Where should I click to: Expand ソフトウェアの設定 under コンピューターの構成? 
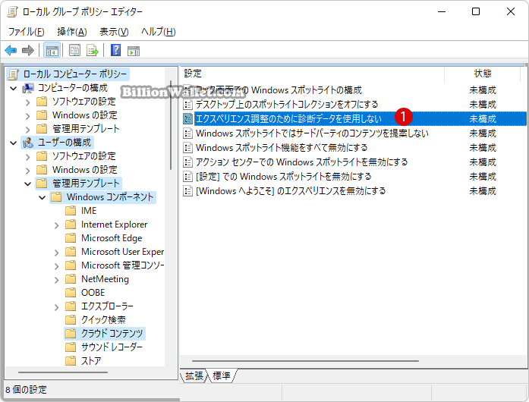click(27, 102)
